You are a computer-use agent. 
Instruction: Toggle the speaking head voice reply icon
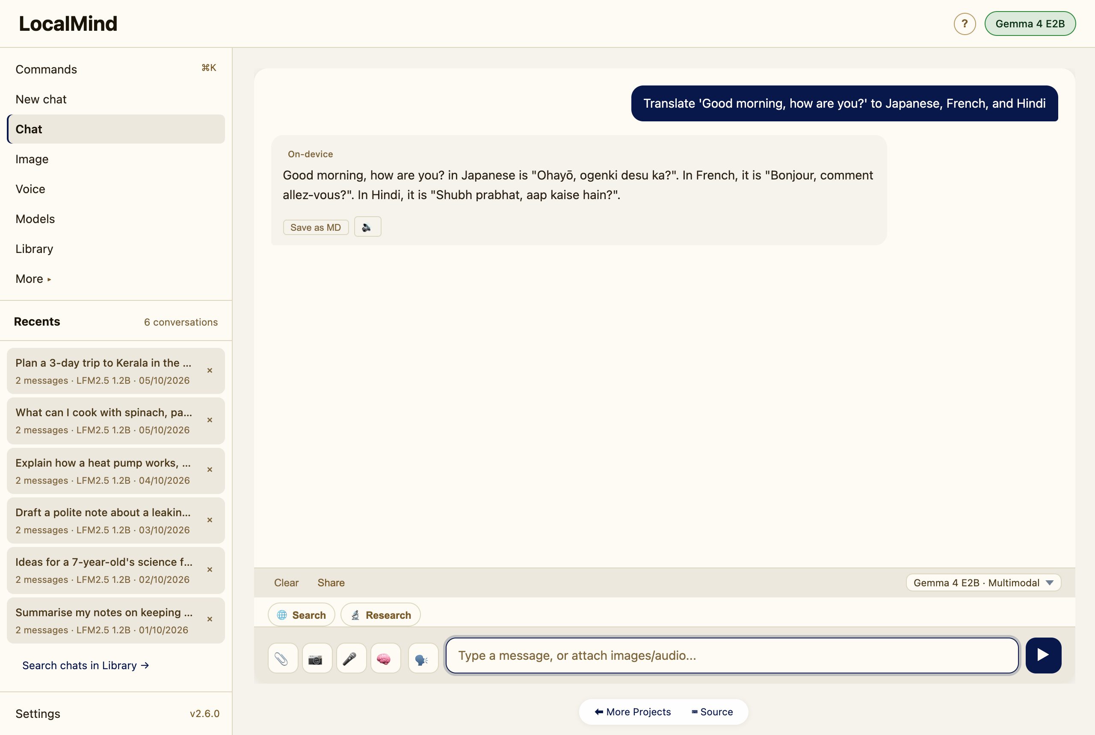423,658
